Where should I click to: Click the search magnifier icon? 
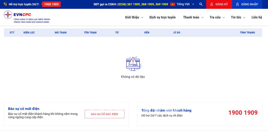(201, 4)
